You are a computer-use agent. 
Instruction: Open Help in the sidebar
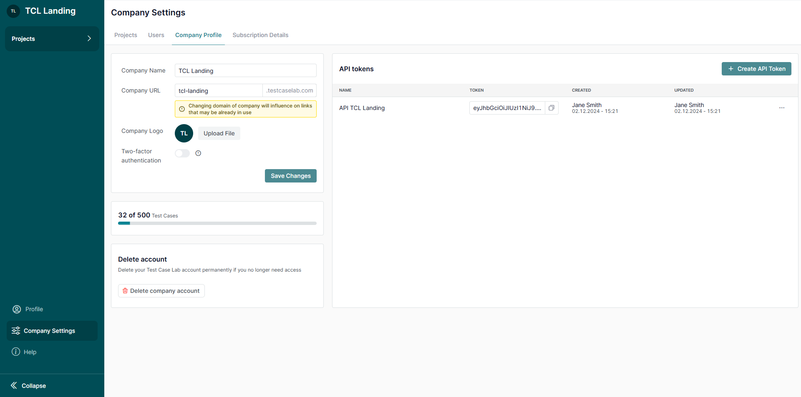pos(24,352)
